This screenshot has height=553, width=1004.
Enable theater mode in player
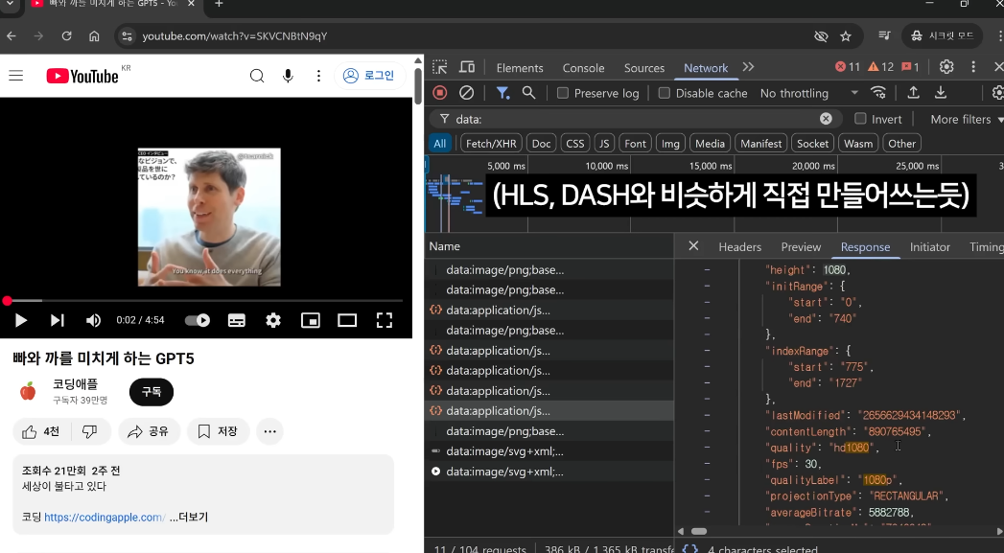coord(347,320)
